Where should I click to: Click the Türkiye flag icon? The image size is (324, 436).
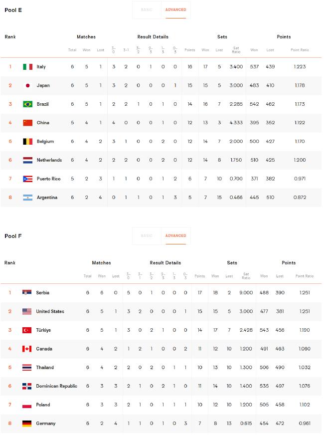point(27,330)
